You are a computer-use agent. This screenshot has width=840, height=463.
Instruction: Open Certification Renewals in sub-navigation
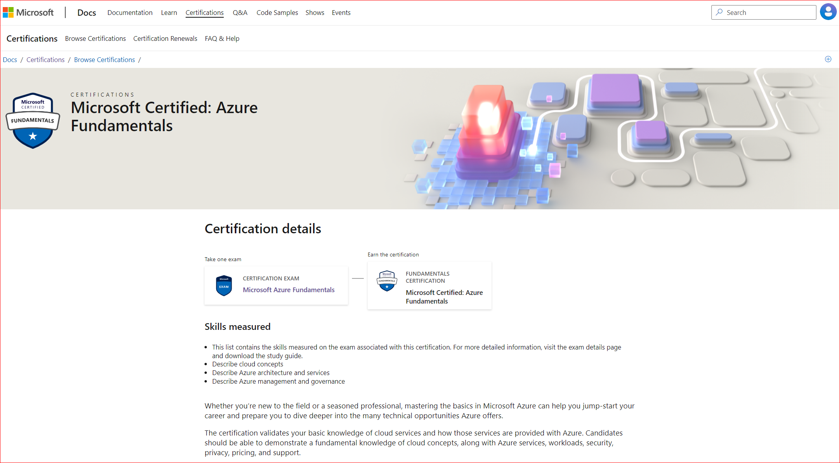point(165,38)
